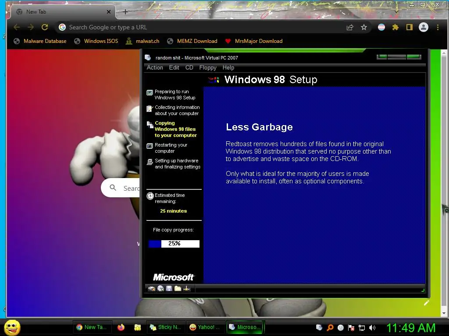Screen dimensions: 449x336
Task: Open the MrsMajor Download bookmark
Action: [x=254, y=41]
